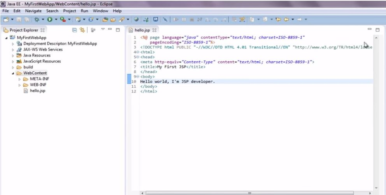The width and height of the screenshot is (386, 195).
Task: Click the editor horizontal scrollbar
Action: point(249,193)
